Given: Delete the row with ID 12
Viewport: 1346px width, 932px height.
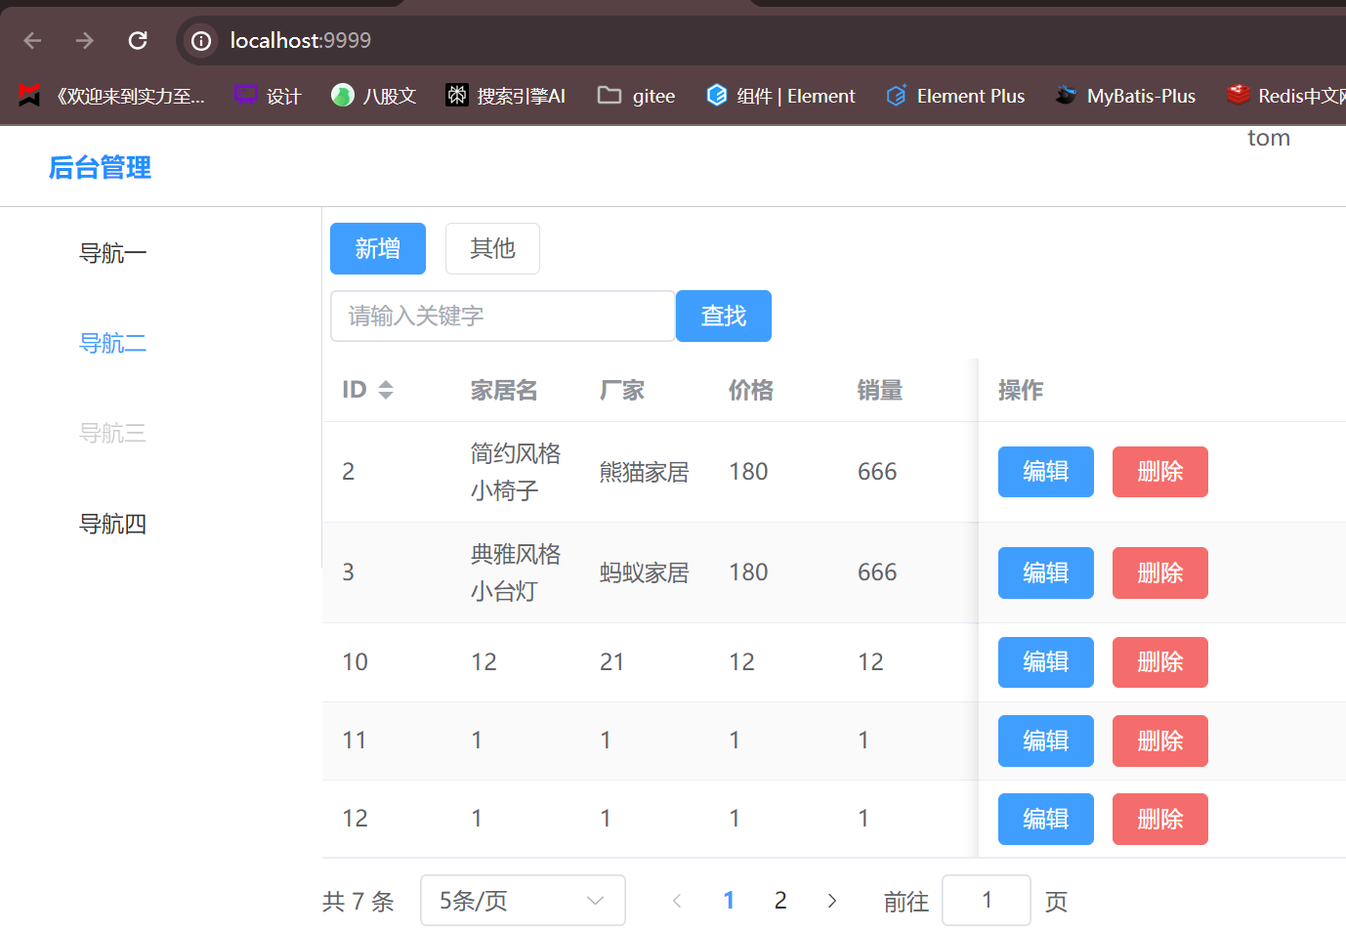Looking at the screenshot, I should point(1160,819).
